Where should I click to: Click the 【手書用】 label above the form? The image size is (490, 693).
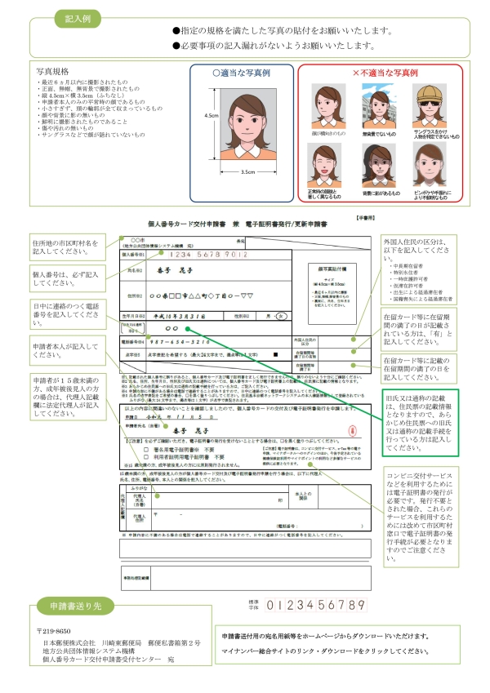tap(365, 218)
